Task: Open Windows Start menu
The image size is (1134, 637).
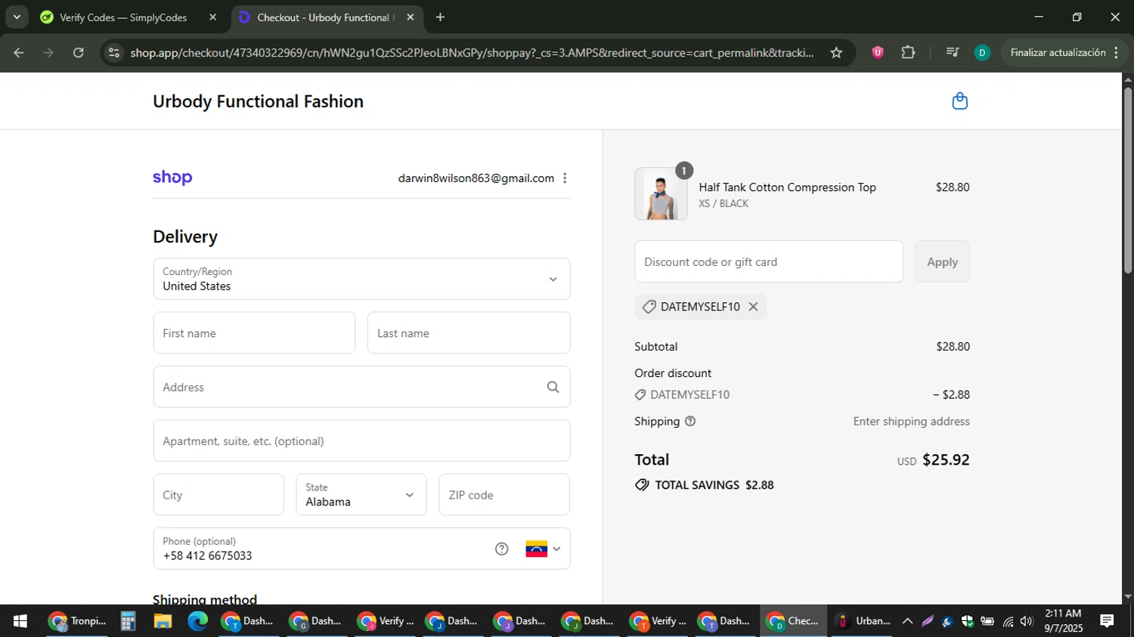Action: (20, 621)
